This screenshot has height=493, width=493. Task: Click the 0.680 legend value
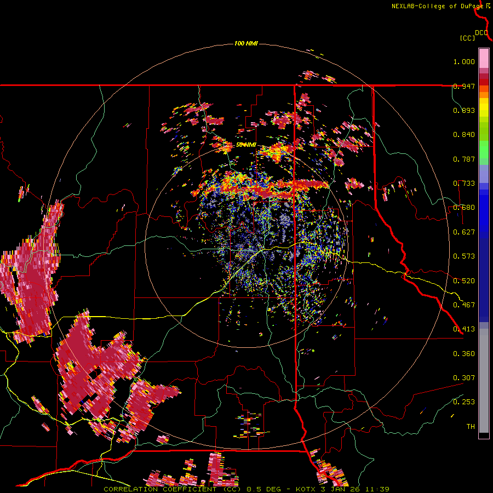(x=464, y=208)
